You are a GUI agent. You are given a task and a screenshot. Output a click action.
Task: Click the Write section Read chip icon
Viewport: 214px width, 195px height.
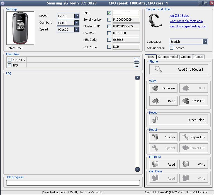click(155, 101)
